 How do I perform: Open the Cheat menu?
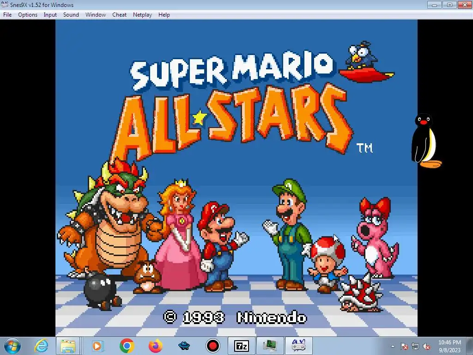tap(120, 15)
